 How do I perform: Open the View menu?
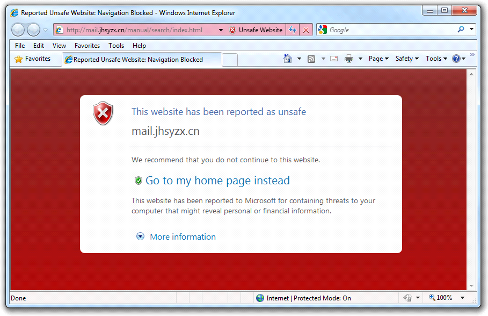coord(59,46)
